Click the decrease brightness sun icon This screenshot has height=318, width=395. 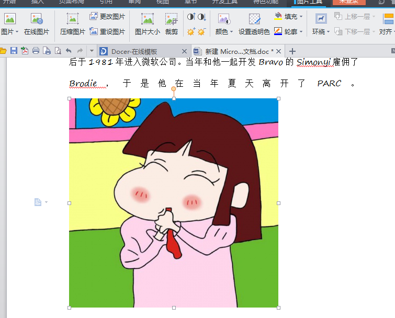coord(201,32)
